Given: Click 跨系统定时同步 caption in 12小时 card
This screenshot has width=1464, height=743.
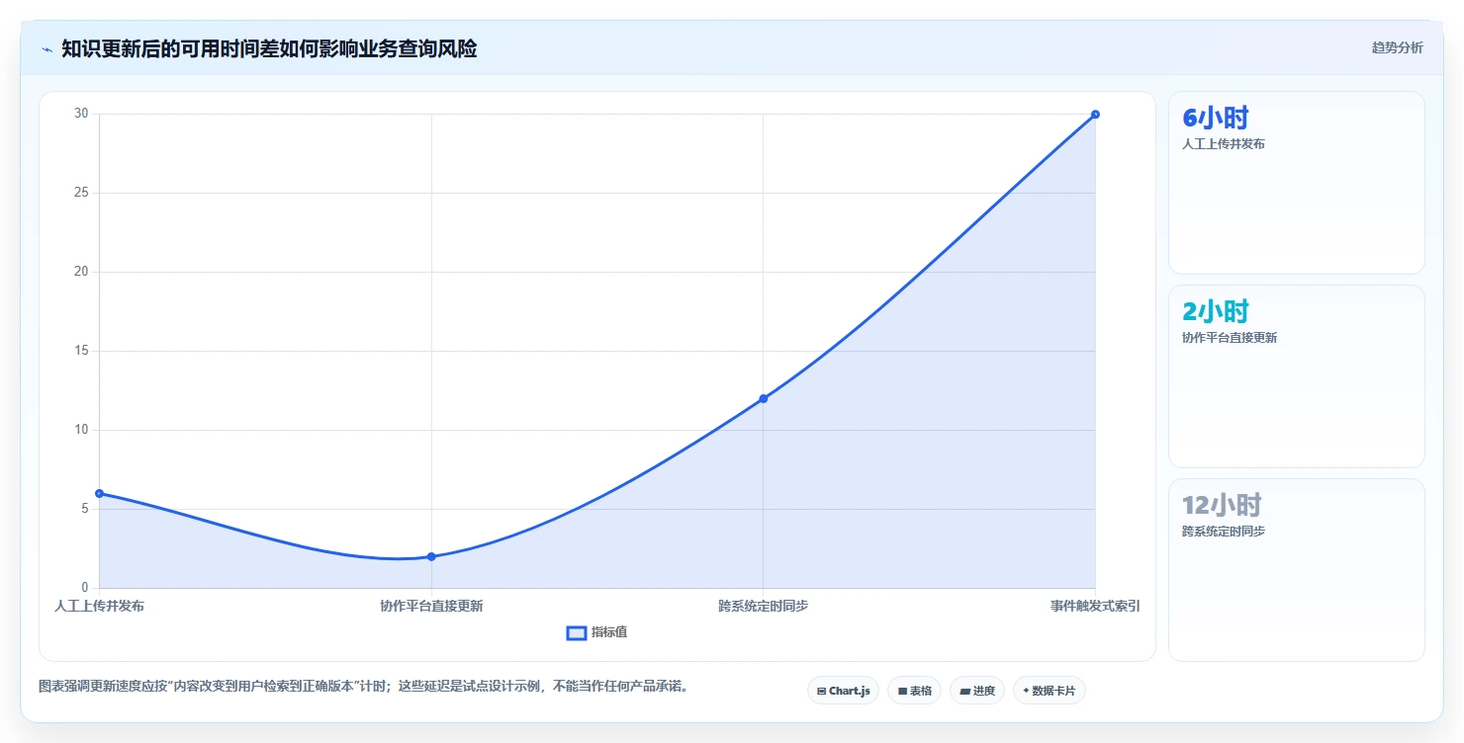Looking at the screenshot, I should tap(1224, 532).
